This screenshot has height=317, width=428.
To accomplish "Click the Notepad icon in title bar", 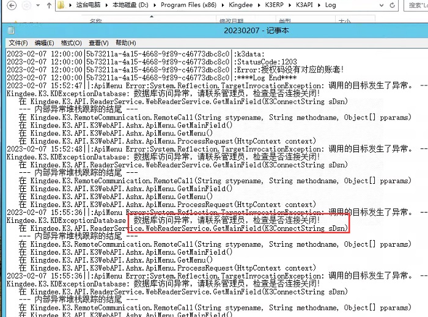I will 11,31.
